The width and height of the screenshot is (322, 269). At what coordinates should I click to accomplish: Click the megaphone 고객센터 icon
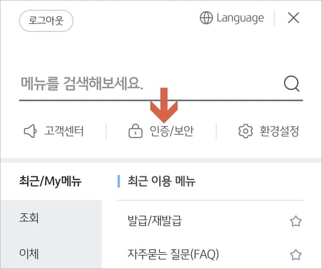[x=30, y=131]
